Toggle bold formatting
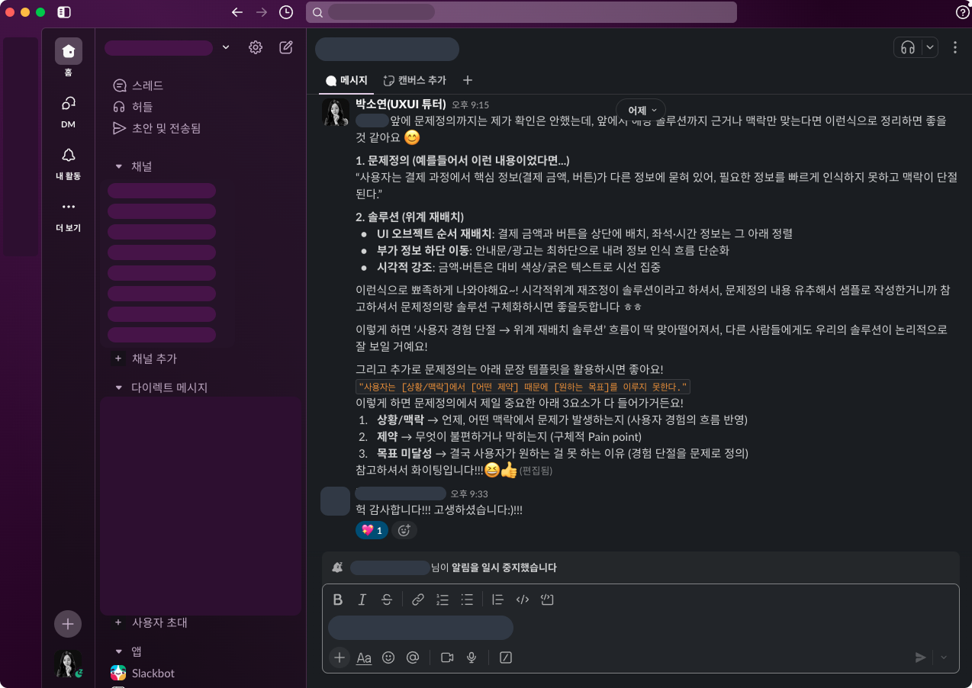972x688 pixels. [338, 600]
